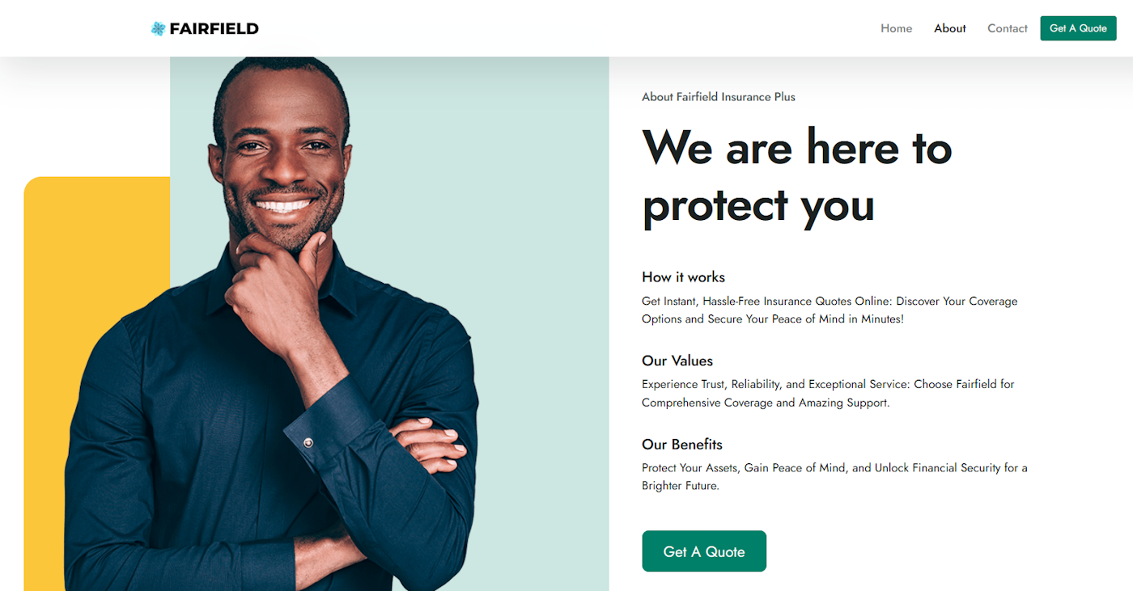Click the Fairfield flower logo icon
The width and height of the screenshot is (1133, 591).
coord(158,28)
